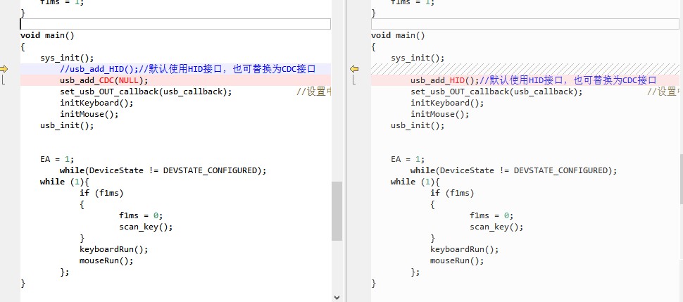Click "keyboardRun();" in the right pane
This screenshot has width=683, height=302.
pyautogui.click(x=464, y=250)
